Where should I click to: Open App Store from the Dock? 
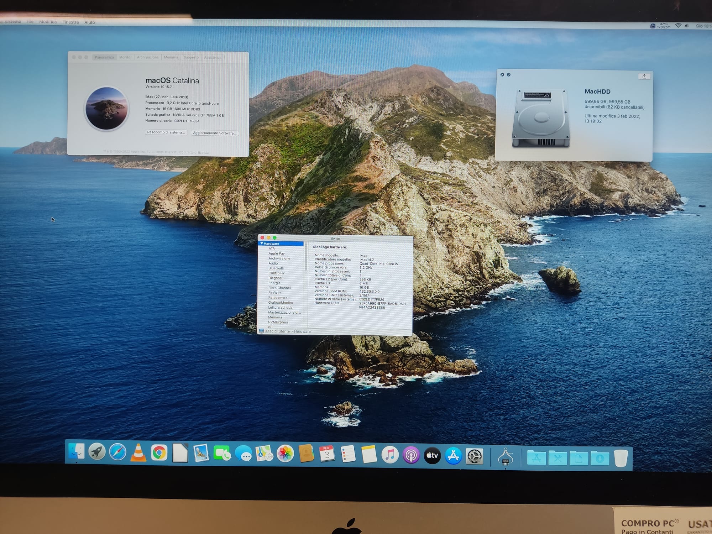tap(453, 456)
